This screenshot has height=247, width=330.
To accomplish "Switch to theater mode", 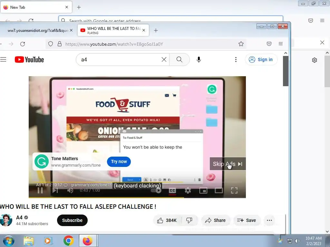I will click(219, 190).
